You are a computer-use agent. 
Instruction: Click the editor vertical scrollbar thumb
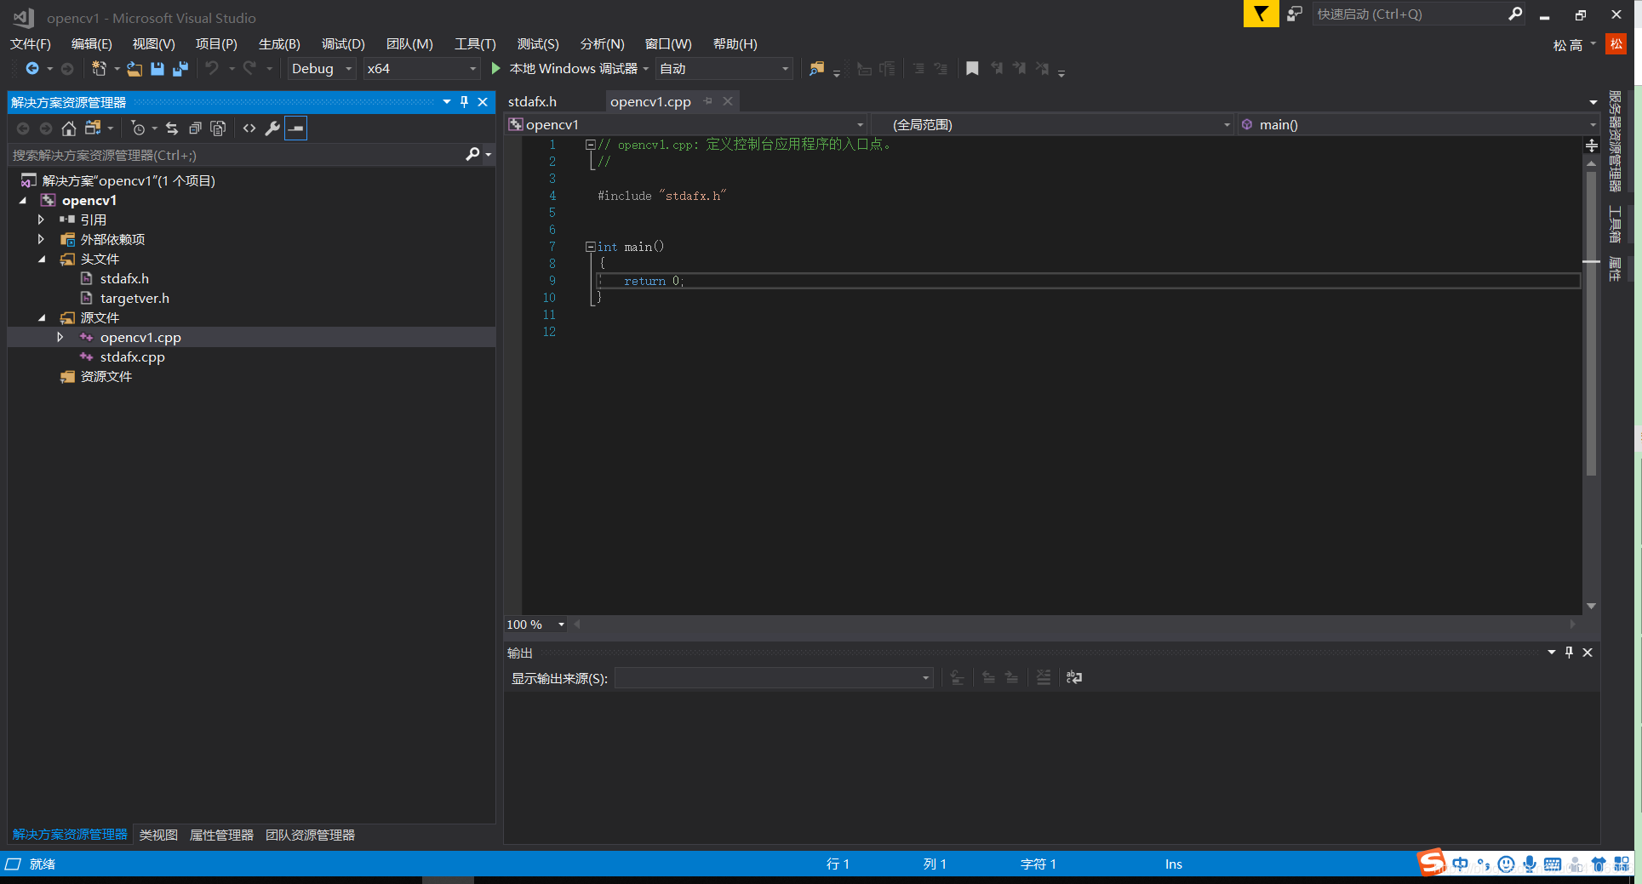click(1591, 323)
